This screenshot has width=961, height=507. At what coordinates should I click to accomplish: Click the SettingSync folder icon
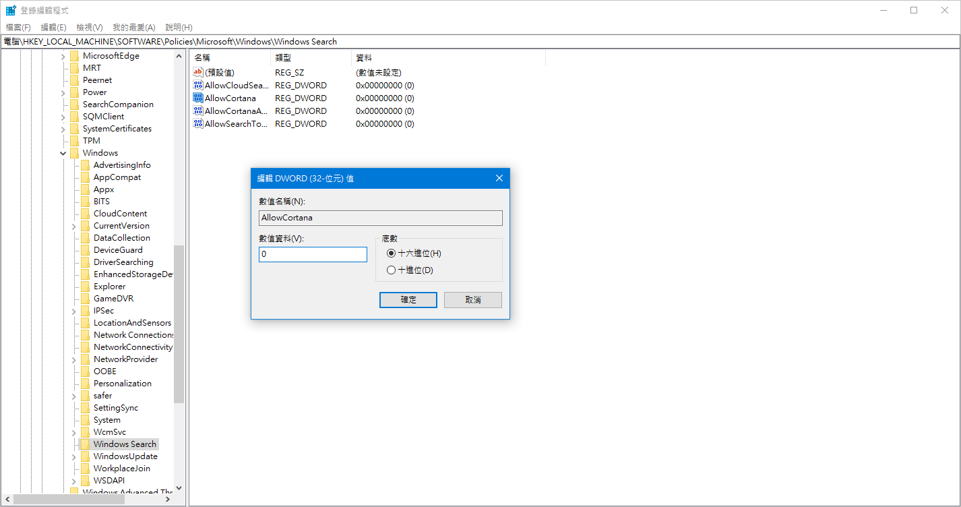pos(85,408)
